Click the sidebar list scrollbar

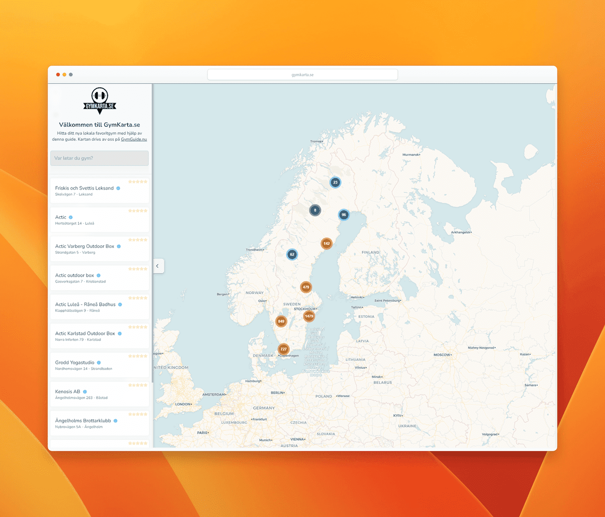coord(152,233)
